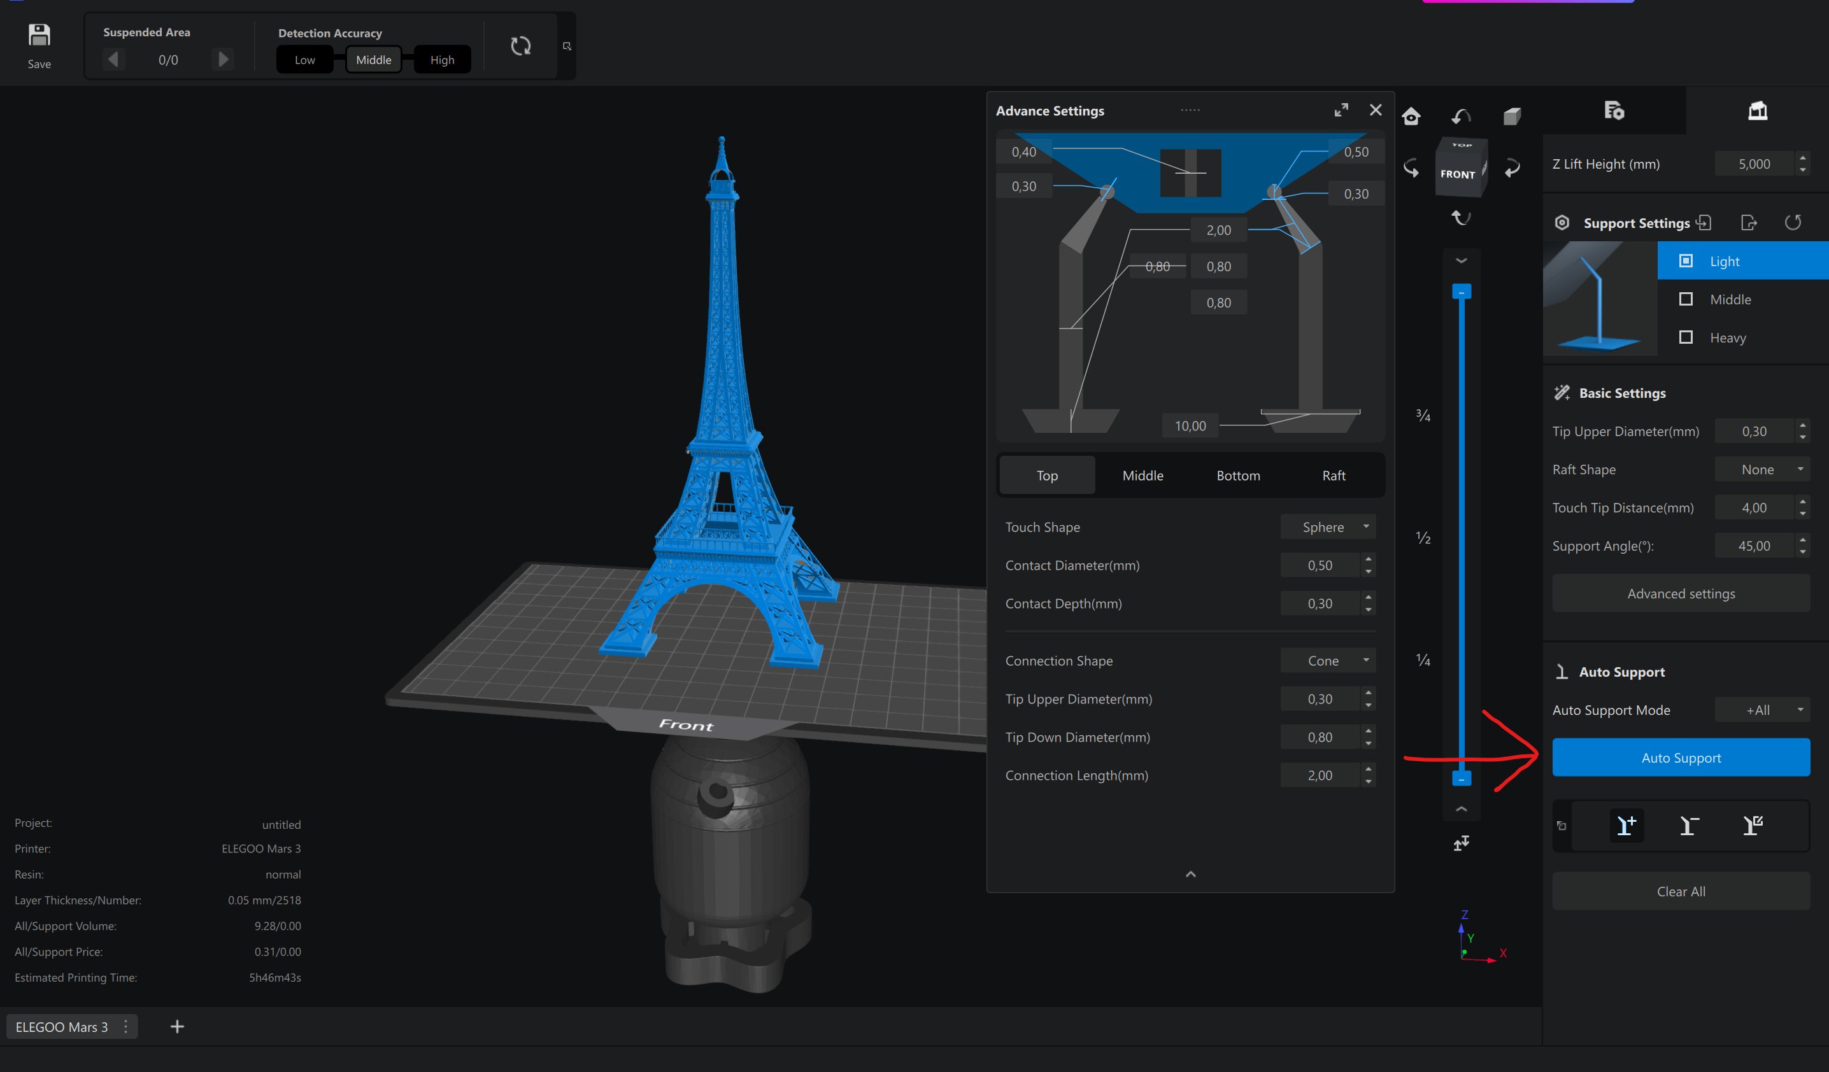Click the Contact Diameter input field
Viewport: 1829px width, 1072px height.
pyautogui.click(x=1320, y=565)
